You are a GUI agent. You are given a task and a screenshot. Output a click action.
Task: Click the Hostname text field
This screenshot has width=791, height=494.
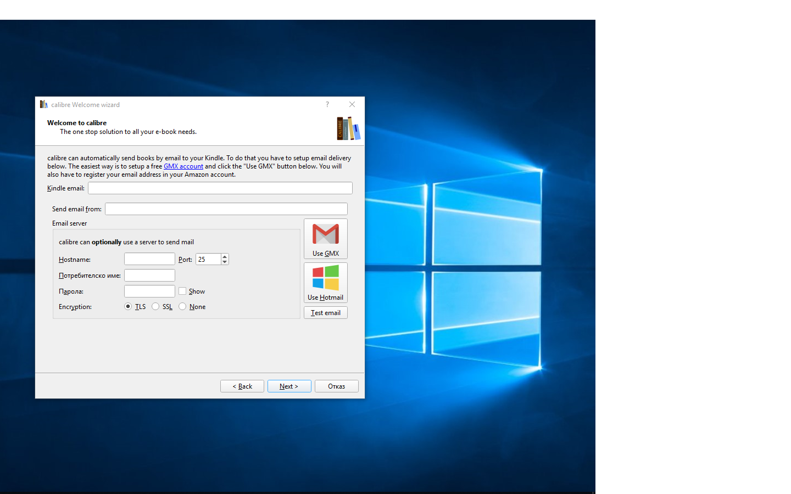[149, 259]
